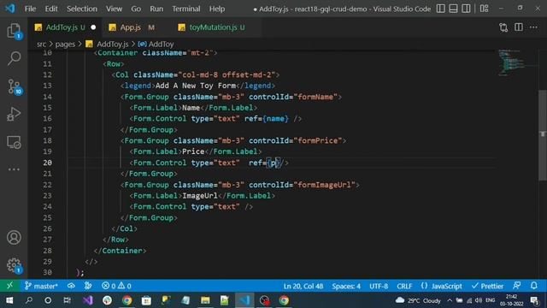Open Windows Start button
This screenshot has height=308, width=547.
9,300
